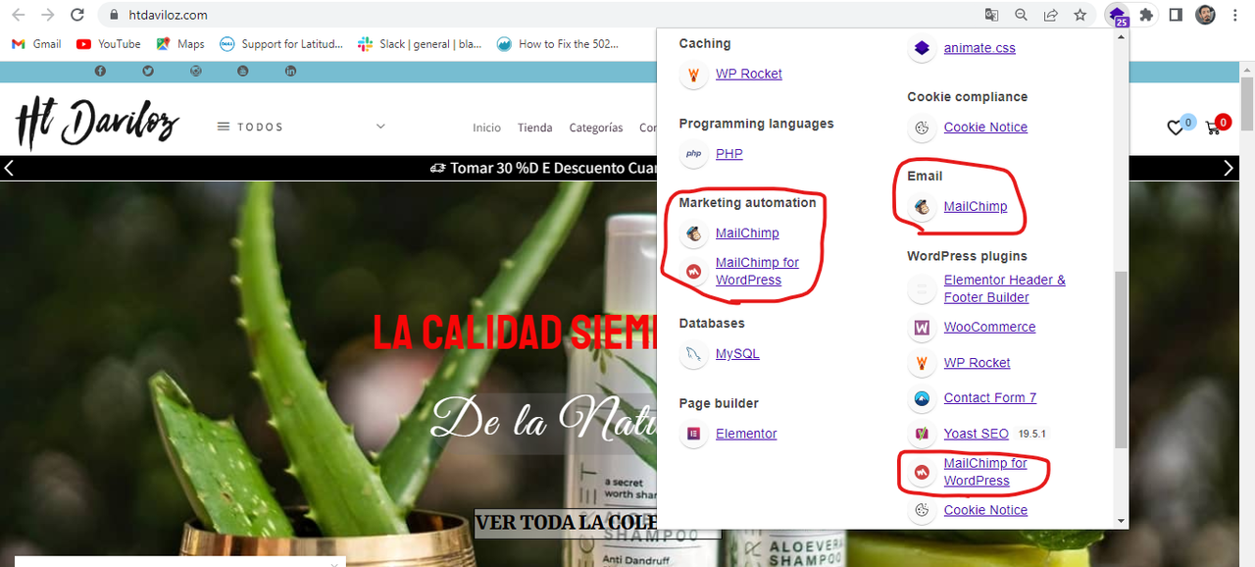Click the WooCommerce plugin icon
This screenshot has height=567, width=1255.
click(922, 328)
